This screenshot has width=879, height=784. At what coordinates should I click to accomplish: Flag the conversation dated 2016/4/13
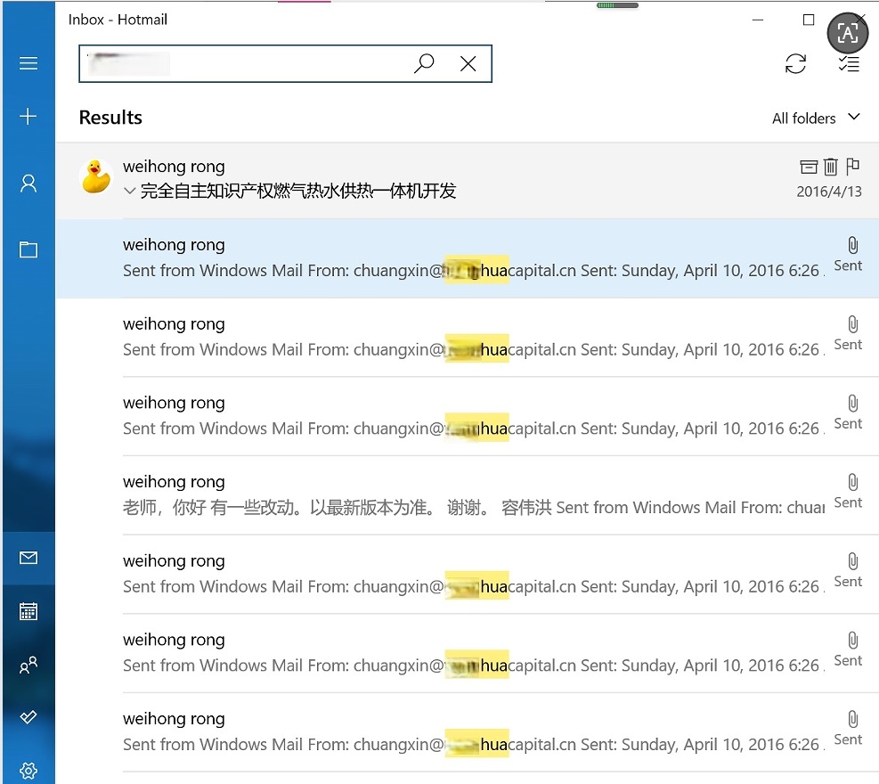852,166
